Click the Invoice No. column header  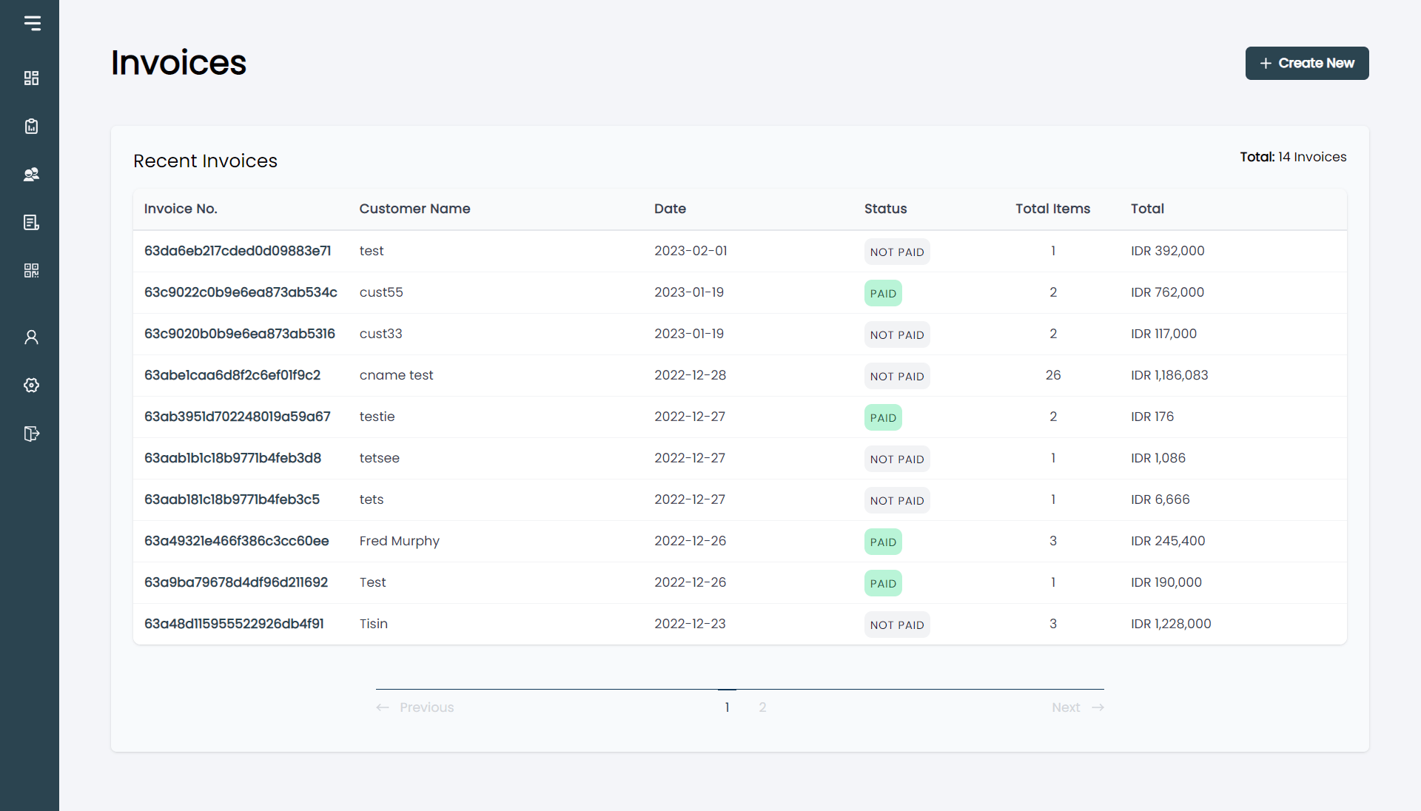tap(181, 209)
